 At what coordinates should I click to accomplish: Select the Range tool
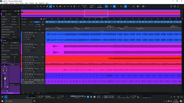coord(41,6)
